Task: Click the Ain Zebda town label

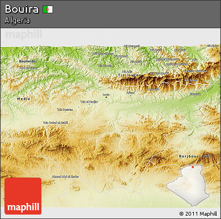Action: 191,80
